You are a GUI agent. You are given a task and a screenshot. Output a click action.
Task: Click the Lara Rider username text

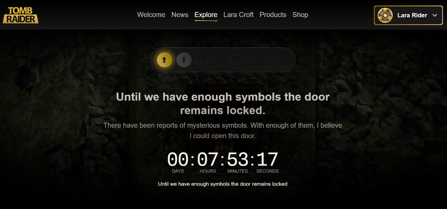(412, 15)
